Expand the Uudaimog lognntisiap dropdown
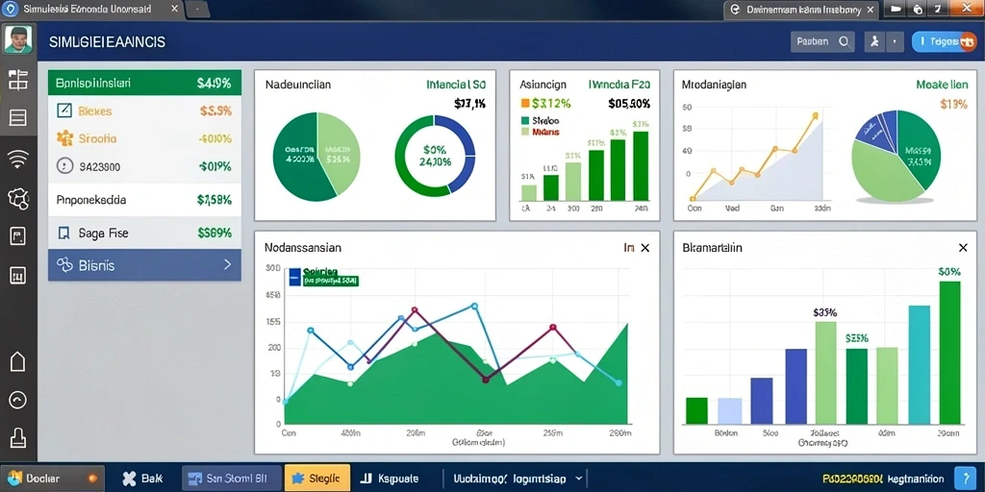Image resolution: width=985 pixels, height=492 pixels. 578,478
